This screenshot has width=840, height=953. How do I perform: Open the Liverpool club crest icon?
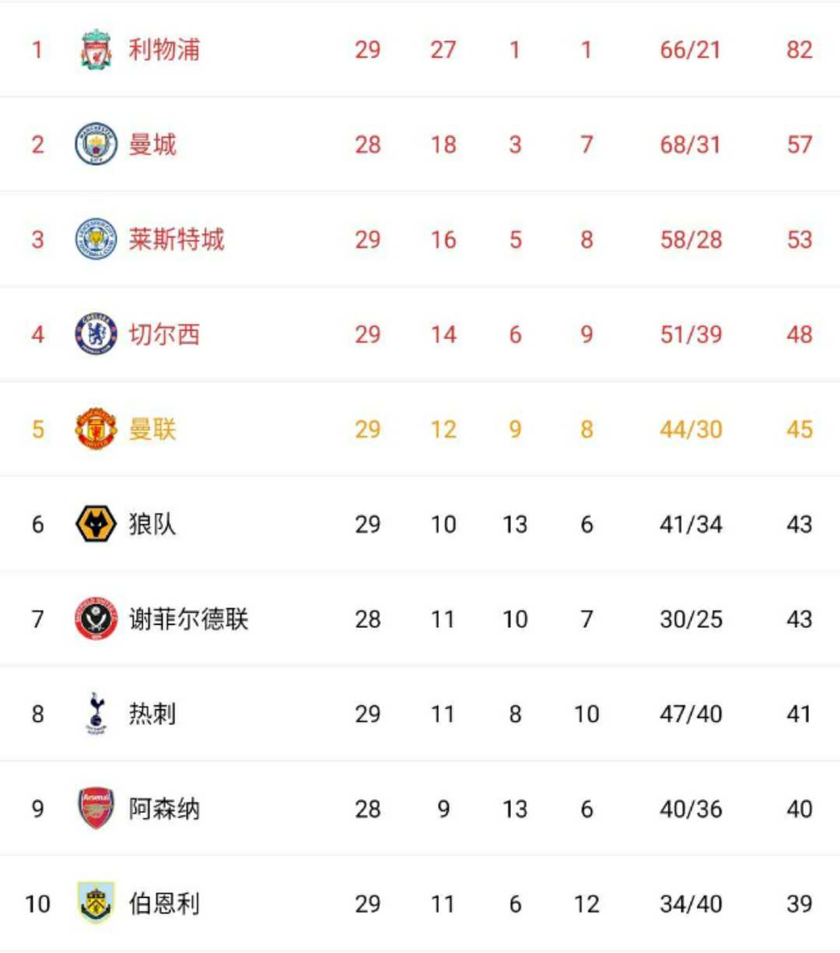(x=96, y=50)
